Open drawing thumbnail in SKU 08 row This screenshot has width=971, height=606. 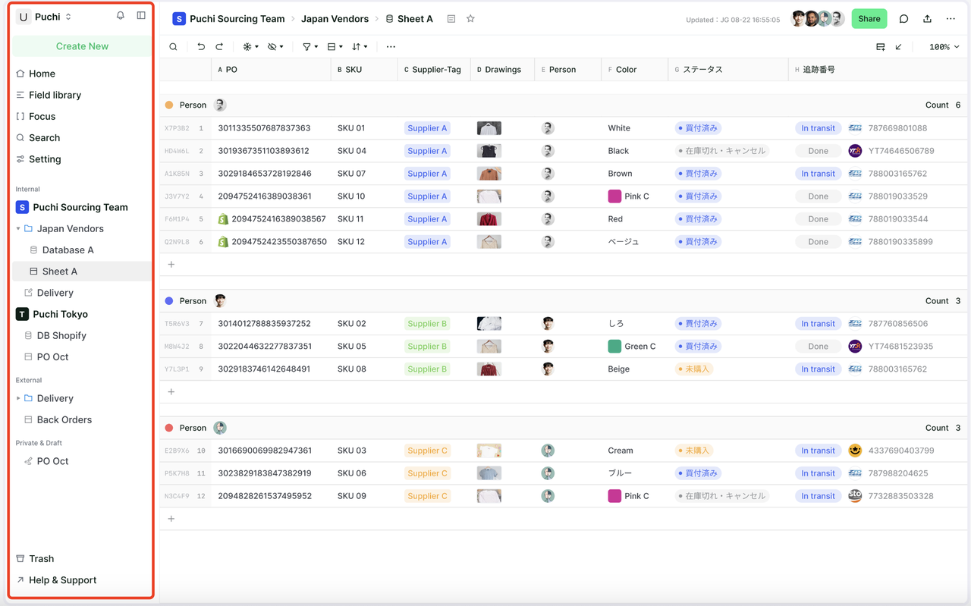point(489,369)
